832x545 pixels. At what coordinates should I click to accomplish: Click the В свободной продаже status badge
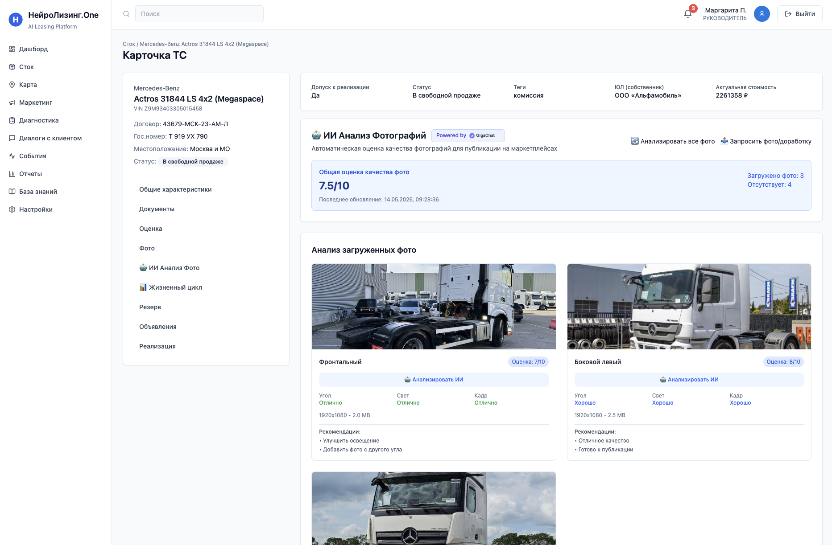[x=193, y=162]
